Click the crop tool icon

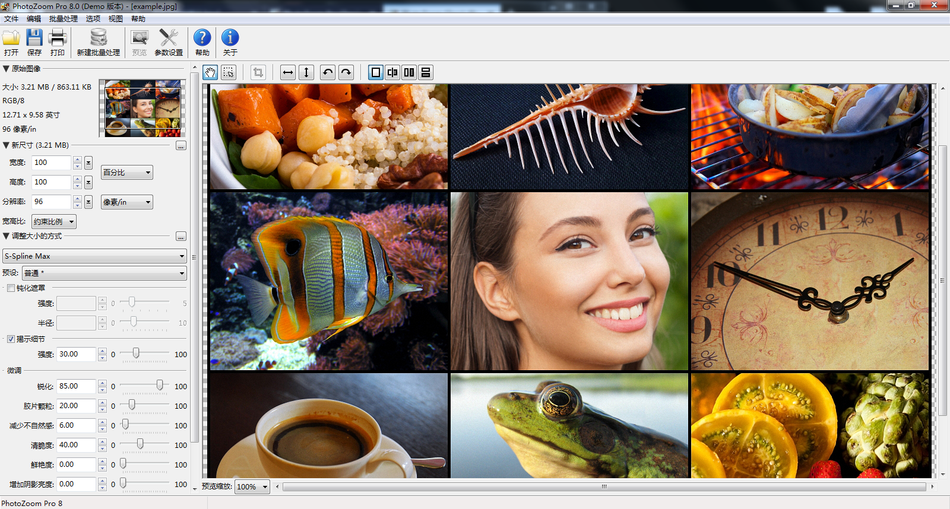point(258,72)
